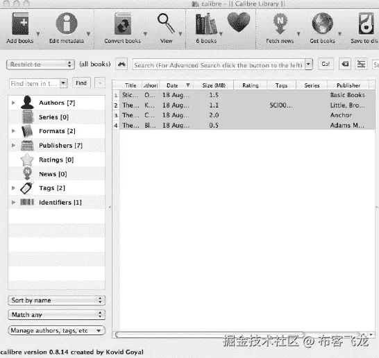Image resolution: width=379 pixels, height=358 pixels.
Task: Click the Save to disk icon
Action: click(x=366, y=24)
